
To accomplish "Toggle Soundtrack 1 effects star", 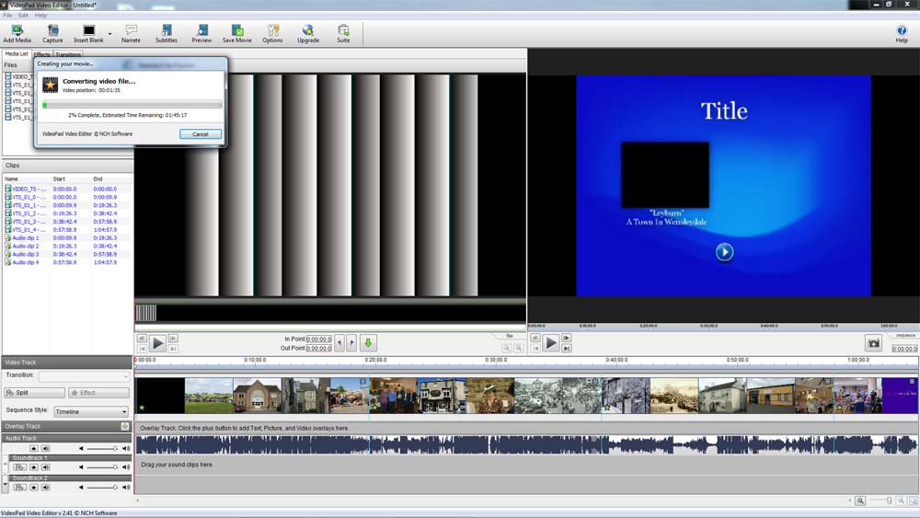I will tap(34, 467).
